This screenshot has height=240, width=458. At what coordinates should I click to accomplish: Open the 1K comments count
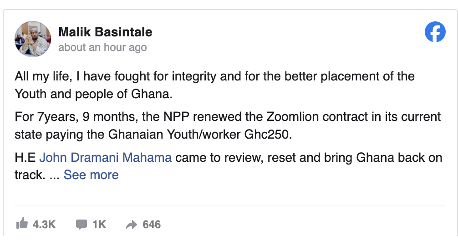tap(99, 225)
